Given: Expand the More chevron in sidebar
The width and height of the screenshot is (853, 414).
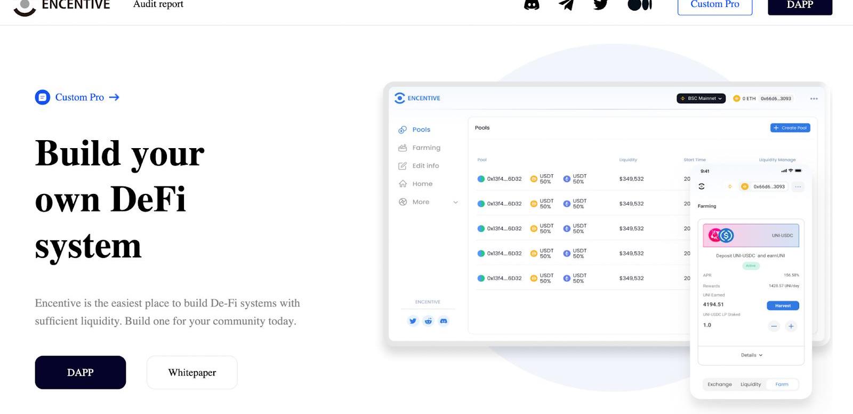Looking at the screenshot, I should tap(455, 202).
